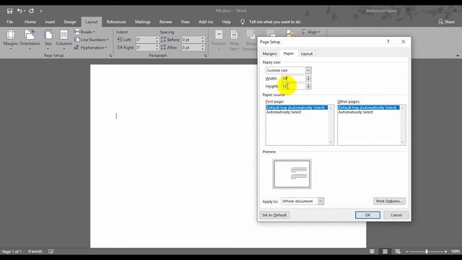Select Automatically Select in First page list
Screen dimensions: 462x260
tap(297, 112)
